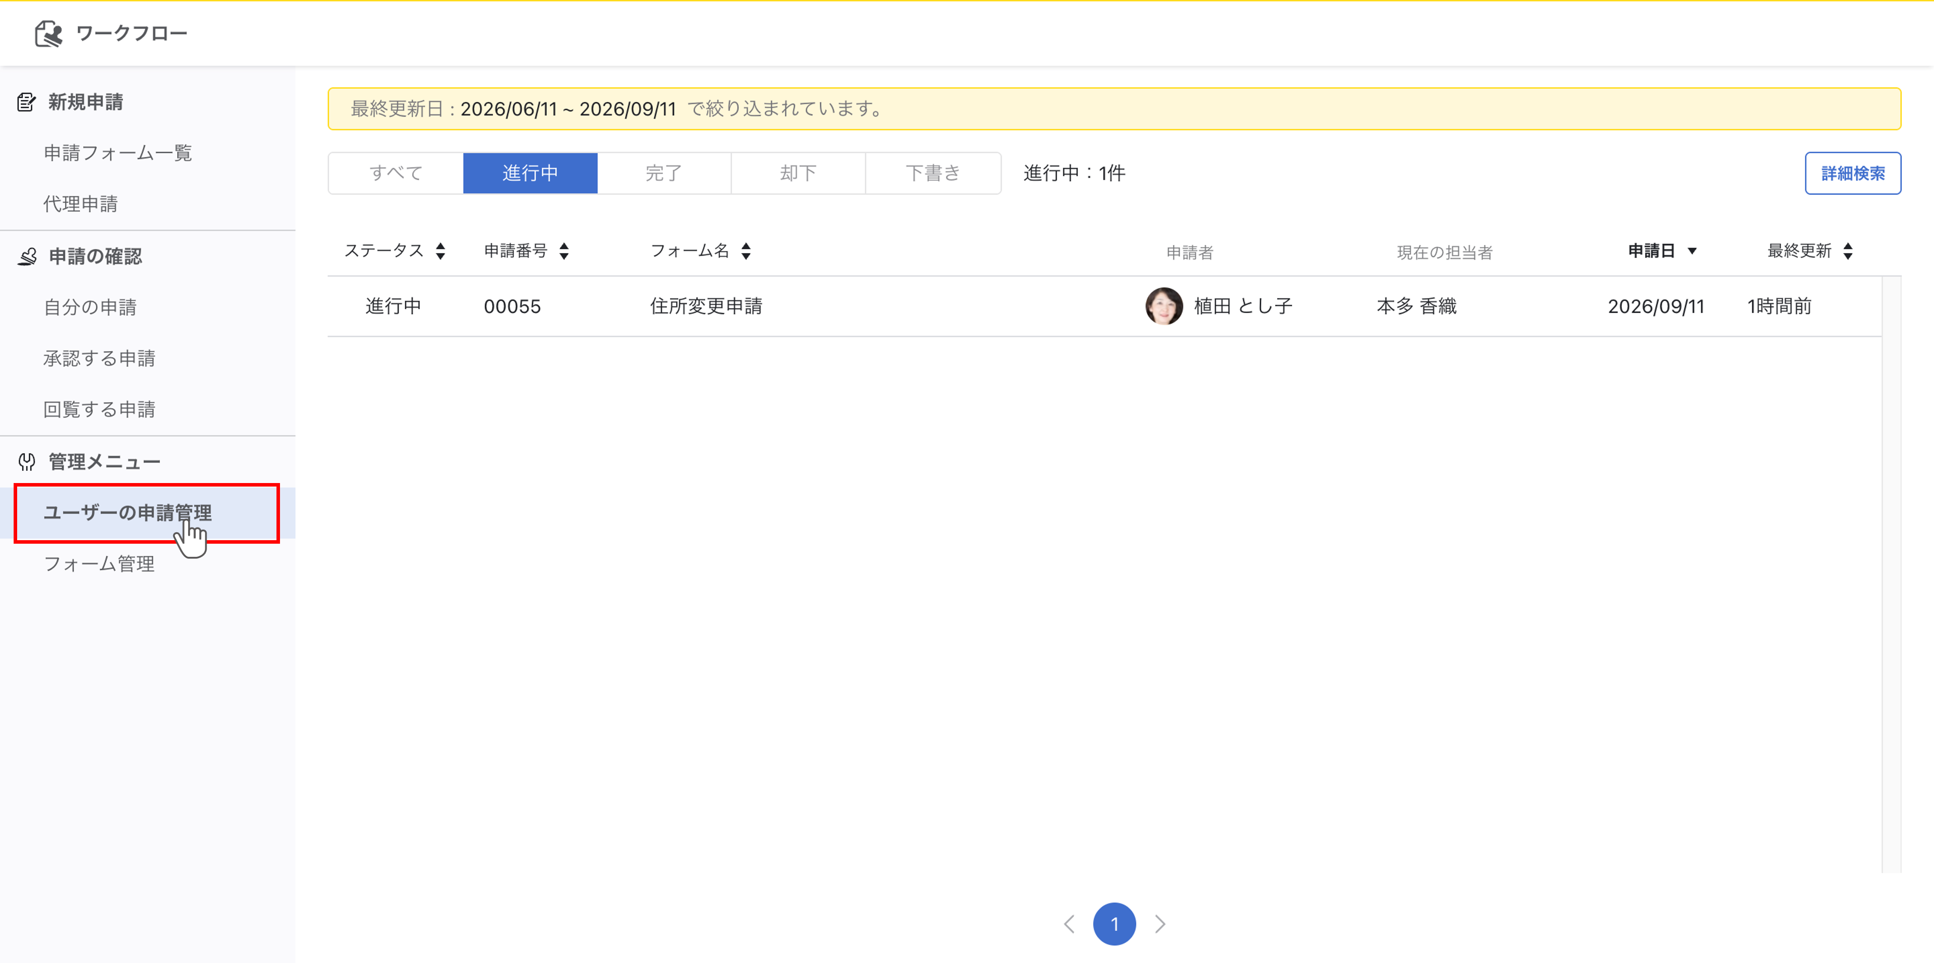Click the 1時間前 last-updated cell
Screen dimensions: 1934x963
click(x=1778, y=306)
